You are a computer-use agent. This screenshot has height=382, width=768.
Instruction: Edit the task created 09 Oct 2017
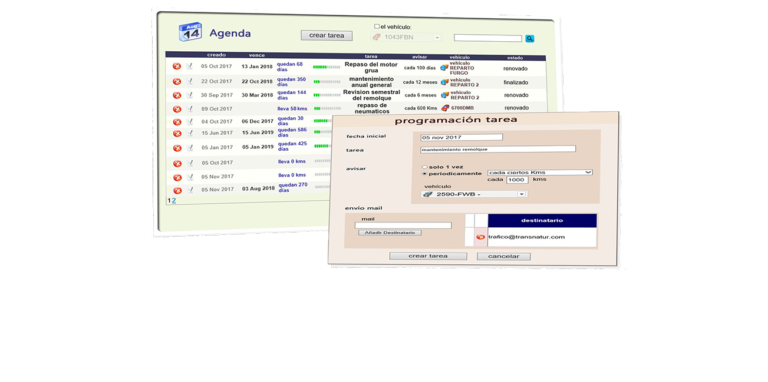point(190,109)
